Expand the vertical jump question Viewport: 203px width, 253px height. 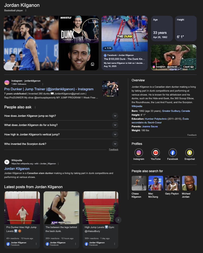coord(115,134)
